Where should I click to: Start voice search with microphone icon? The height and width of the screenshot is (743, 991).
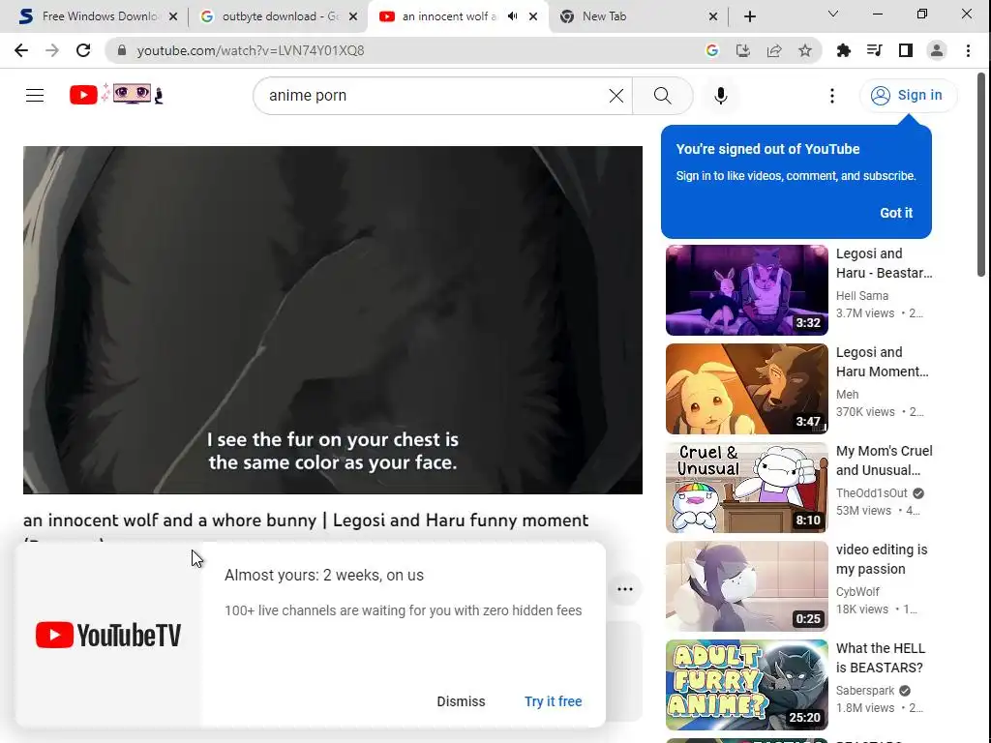[x=720, y=96]
